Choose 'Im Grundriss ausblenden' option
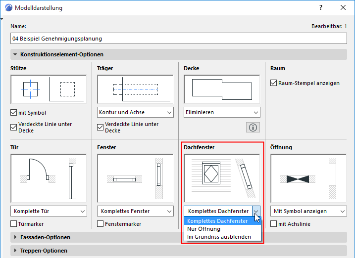The image size is (355, 258). pyautogui.click(x=219, y=237)
